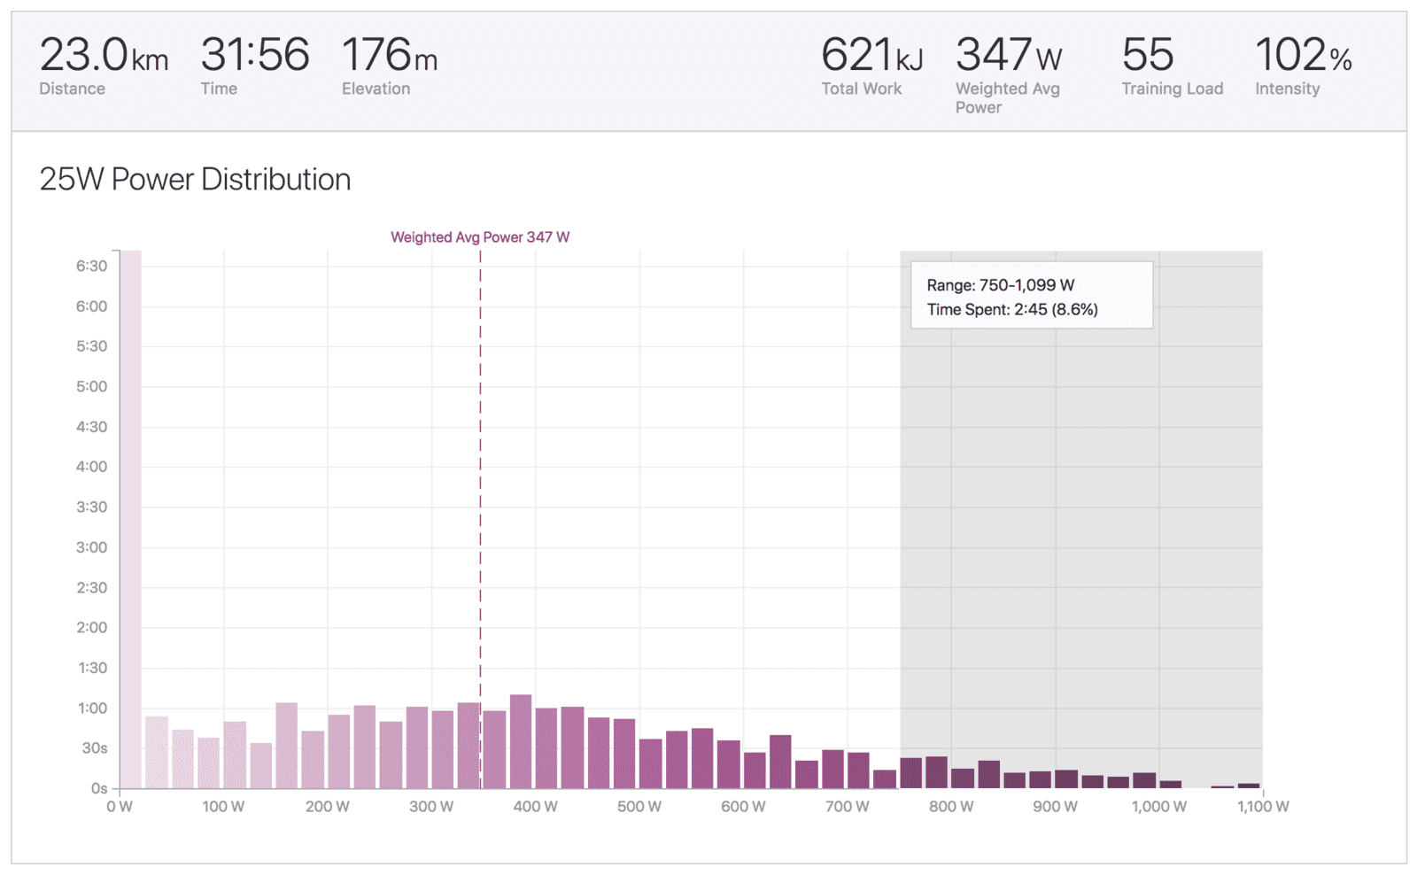Click the 176 m Elevation stat
The width and height of the screenshot is (1417, 875).
click(390, 66)
